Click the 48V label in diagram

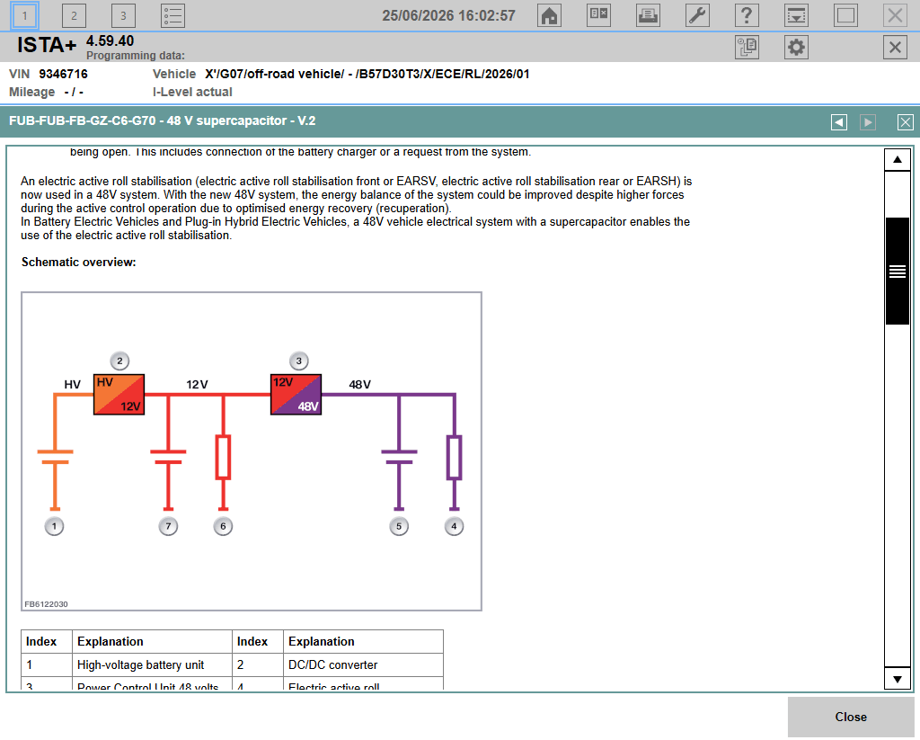click(x=359, y=385)
